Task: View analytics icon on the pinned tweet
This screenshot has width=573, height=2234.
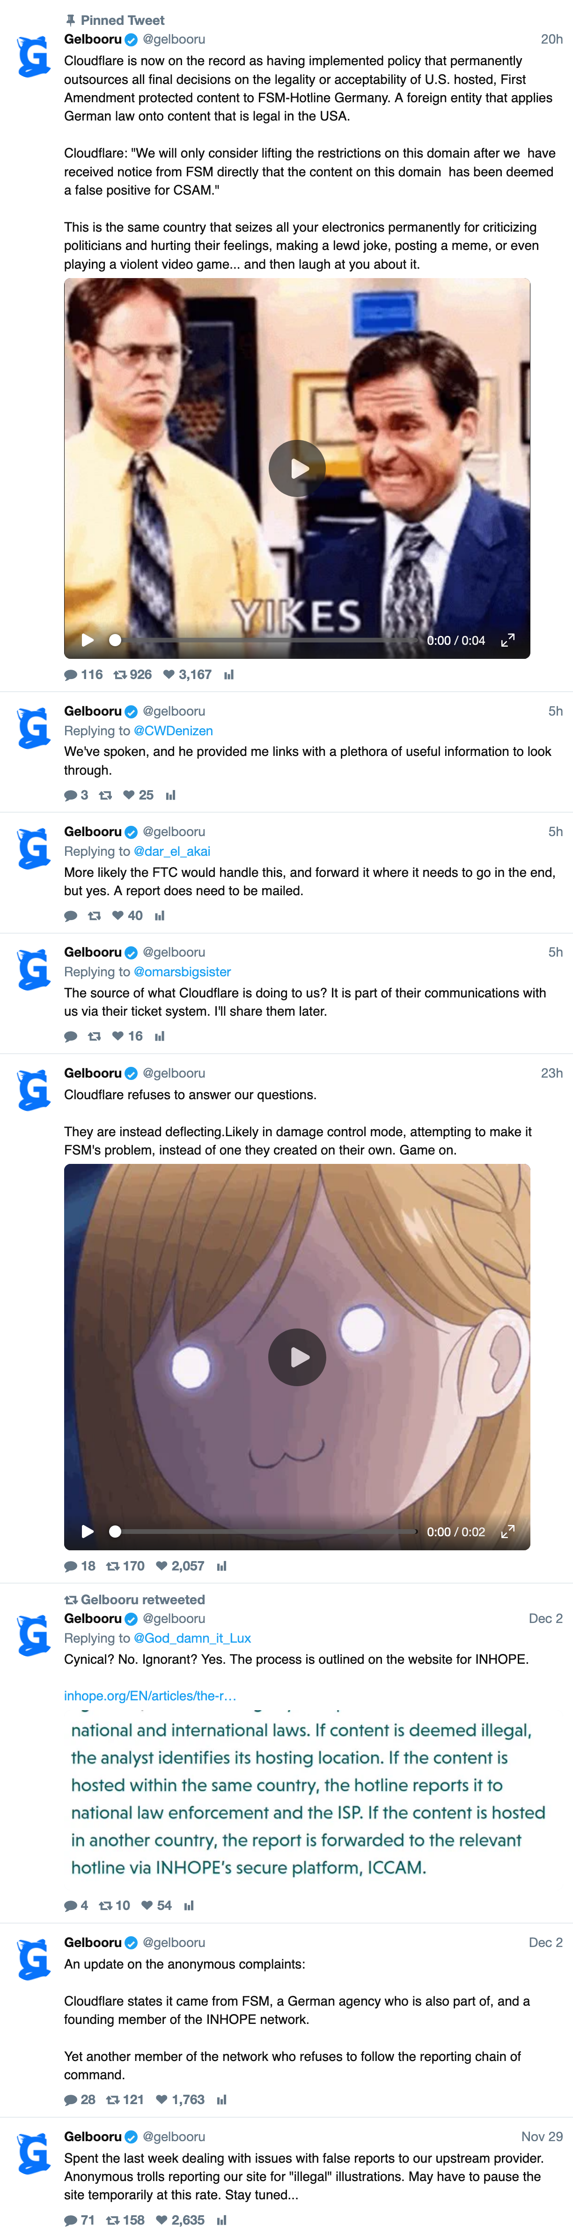Action: point(228,675)
